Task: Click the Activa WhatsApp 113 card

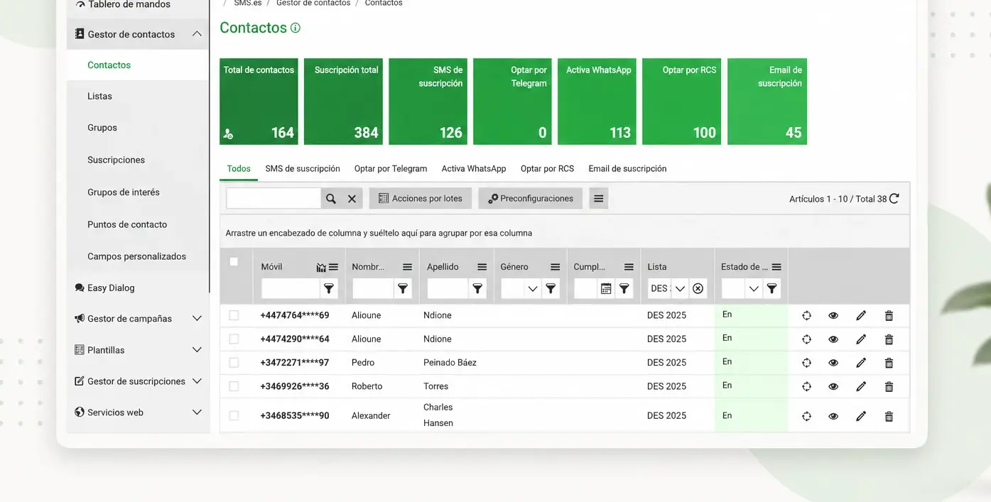Action: point(597,102)
